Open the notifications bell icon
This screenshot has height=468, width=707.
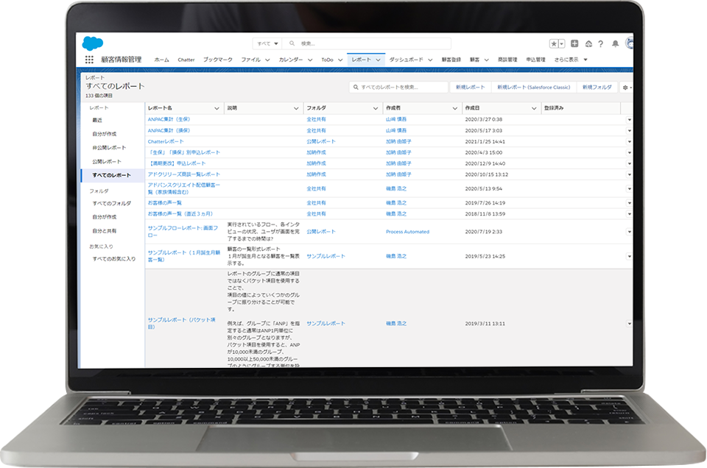615,44
